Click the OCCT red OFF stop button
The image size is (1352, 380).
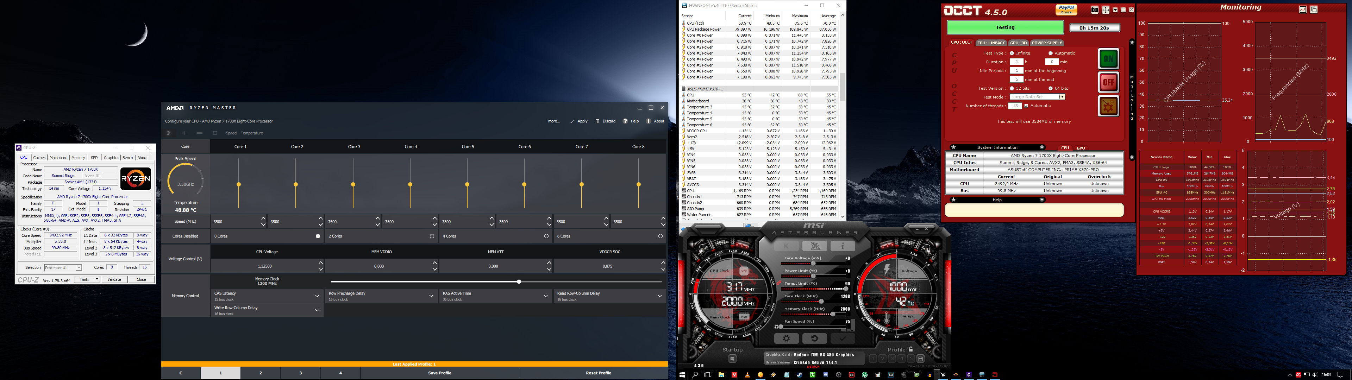pyautogui.click(x=1108, y=82)
